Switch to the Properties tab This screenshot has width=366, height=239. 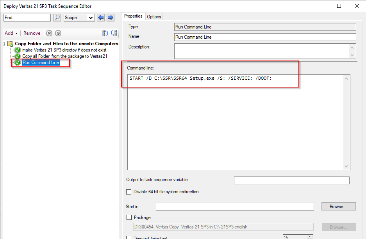point(133,16)
